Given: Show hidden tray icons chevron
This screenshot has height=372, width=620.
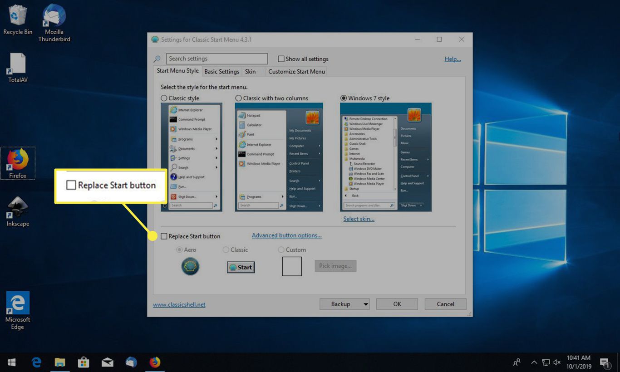Looking at the screenshot, I should coord(534,362).
